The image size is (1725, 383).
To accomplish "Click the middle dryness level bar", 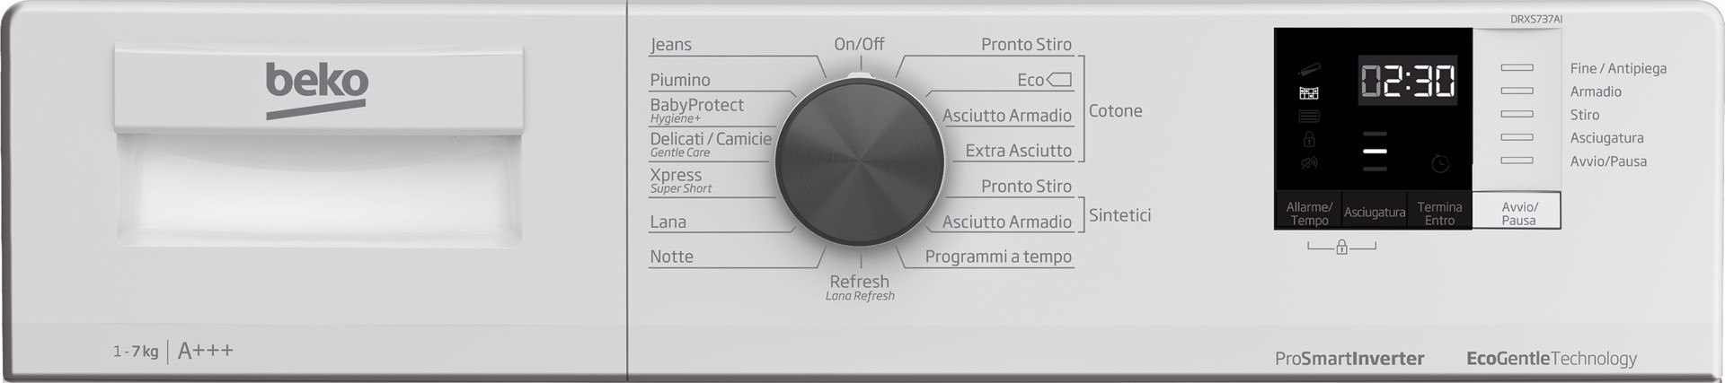I will (x=1375, y=152).
